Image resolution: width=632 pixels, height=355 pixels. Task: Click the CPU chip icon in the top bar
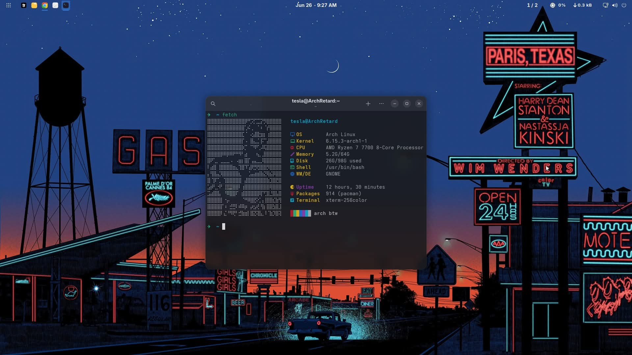553,5
